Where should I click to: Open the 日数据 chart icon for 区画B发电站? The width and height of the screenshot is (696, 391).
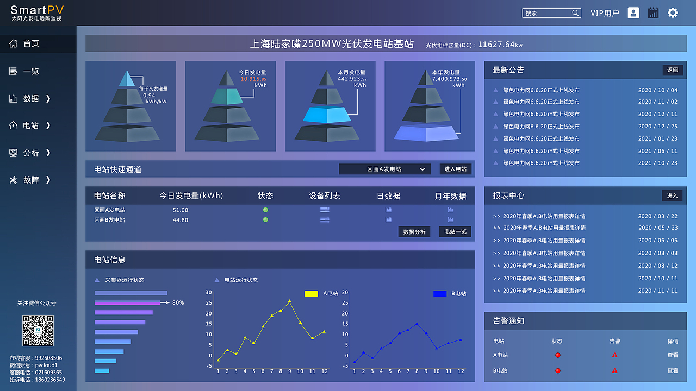tap(388, 220)
